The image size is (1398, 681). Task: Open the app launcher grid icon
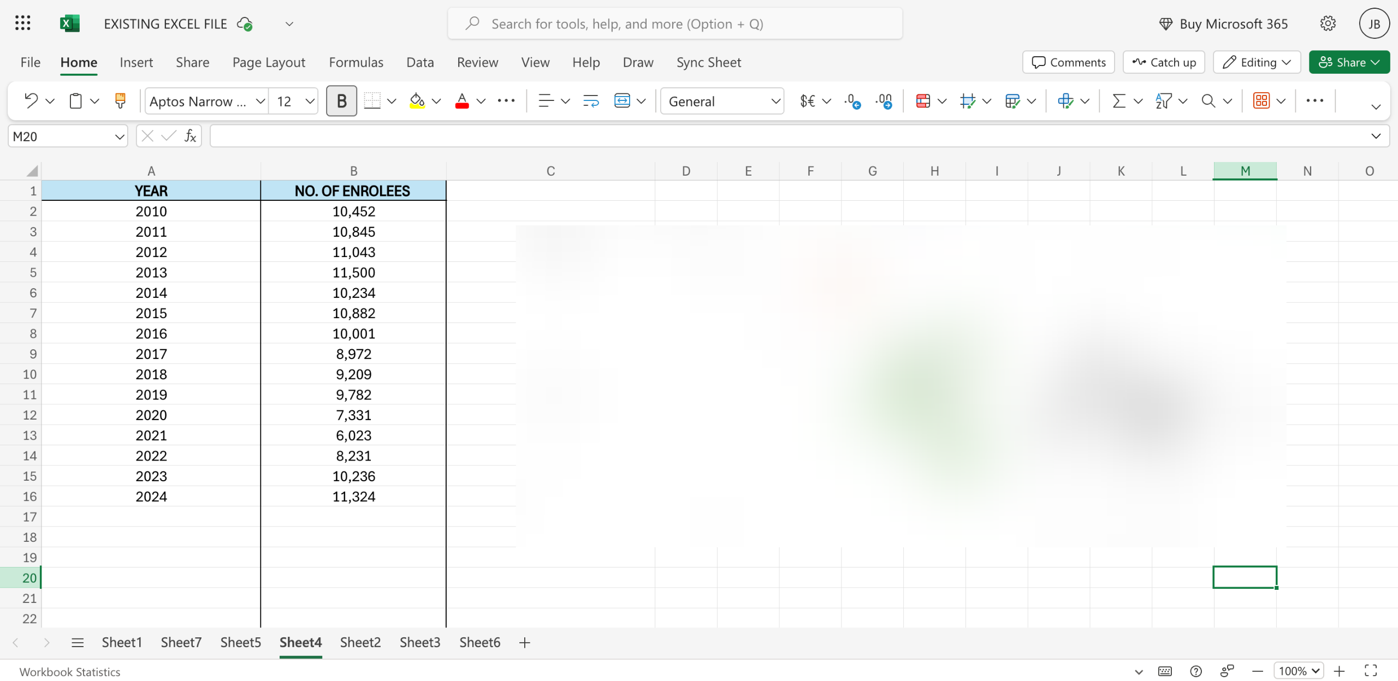click(22, 23)
